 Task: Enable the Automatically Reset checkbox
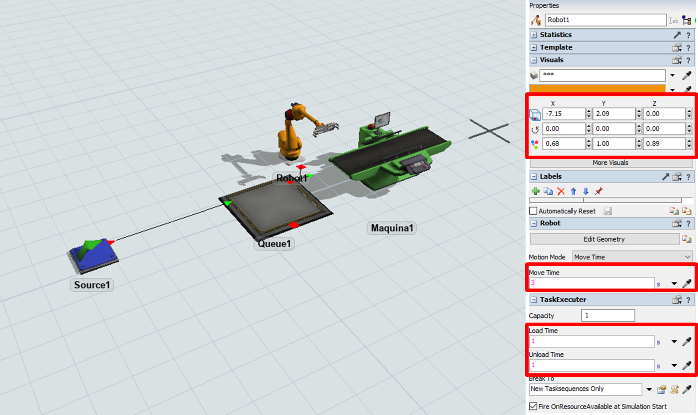(x=534, y=211)
